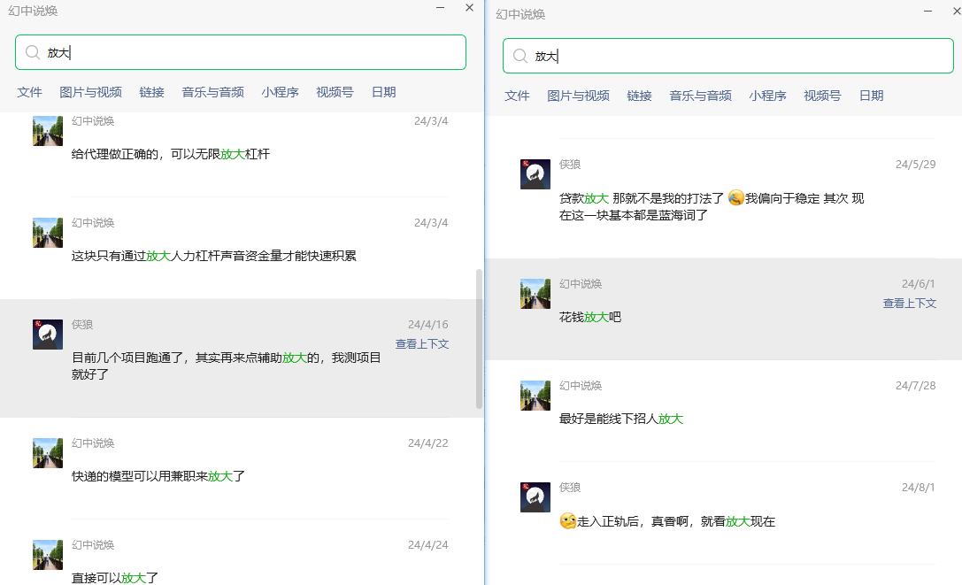962x585 pixels.
Task: Open 侠狼's avatar beside the 24/4/16 message
Action: click(x=47, y=334)
